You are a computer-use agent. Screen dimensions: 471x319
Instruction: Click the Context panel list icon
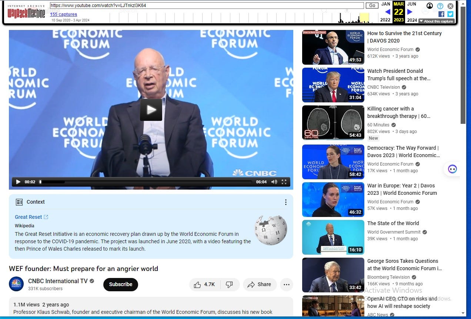pos(19,202)
